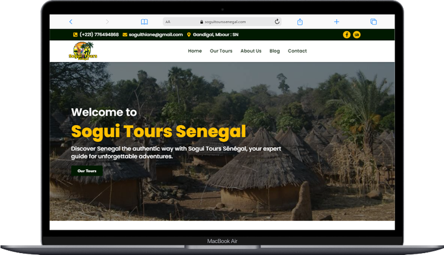Click the phone number (+221) 776494868

[x=99, y=35]
